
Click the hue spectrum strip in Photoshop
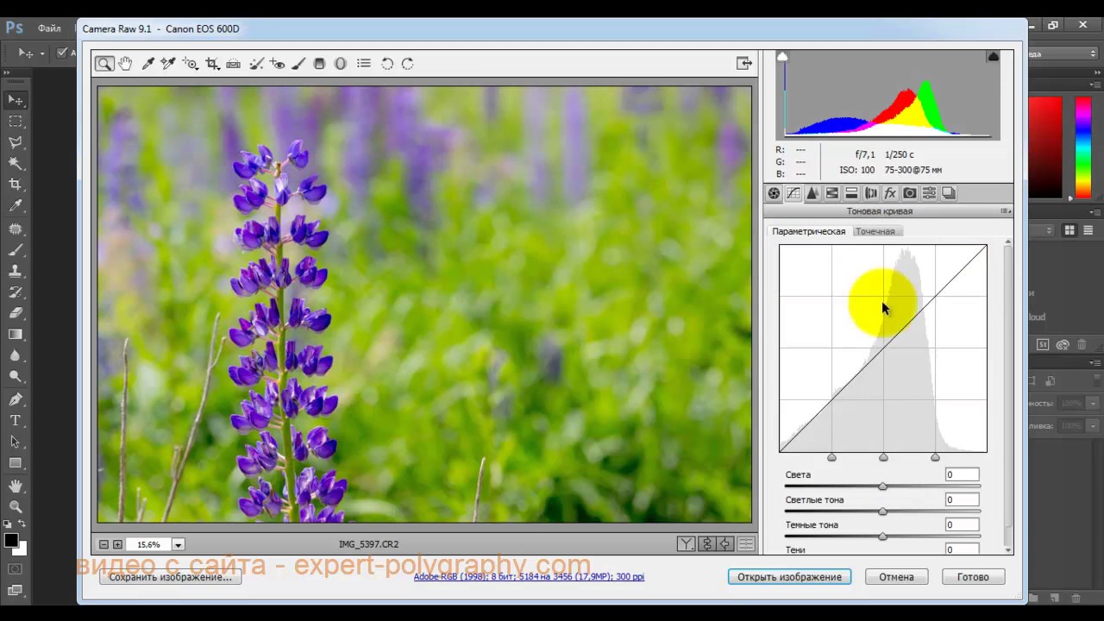click(1082, 147)
